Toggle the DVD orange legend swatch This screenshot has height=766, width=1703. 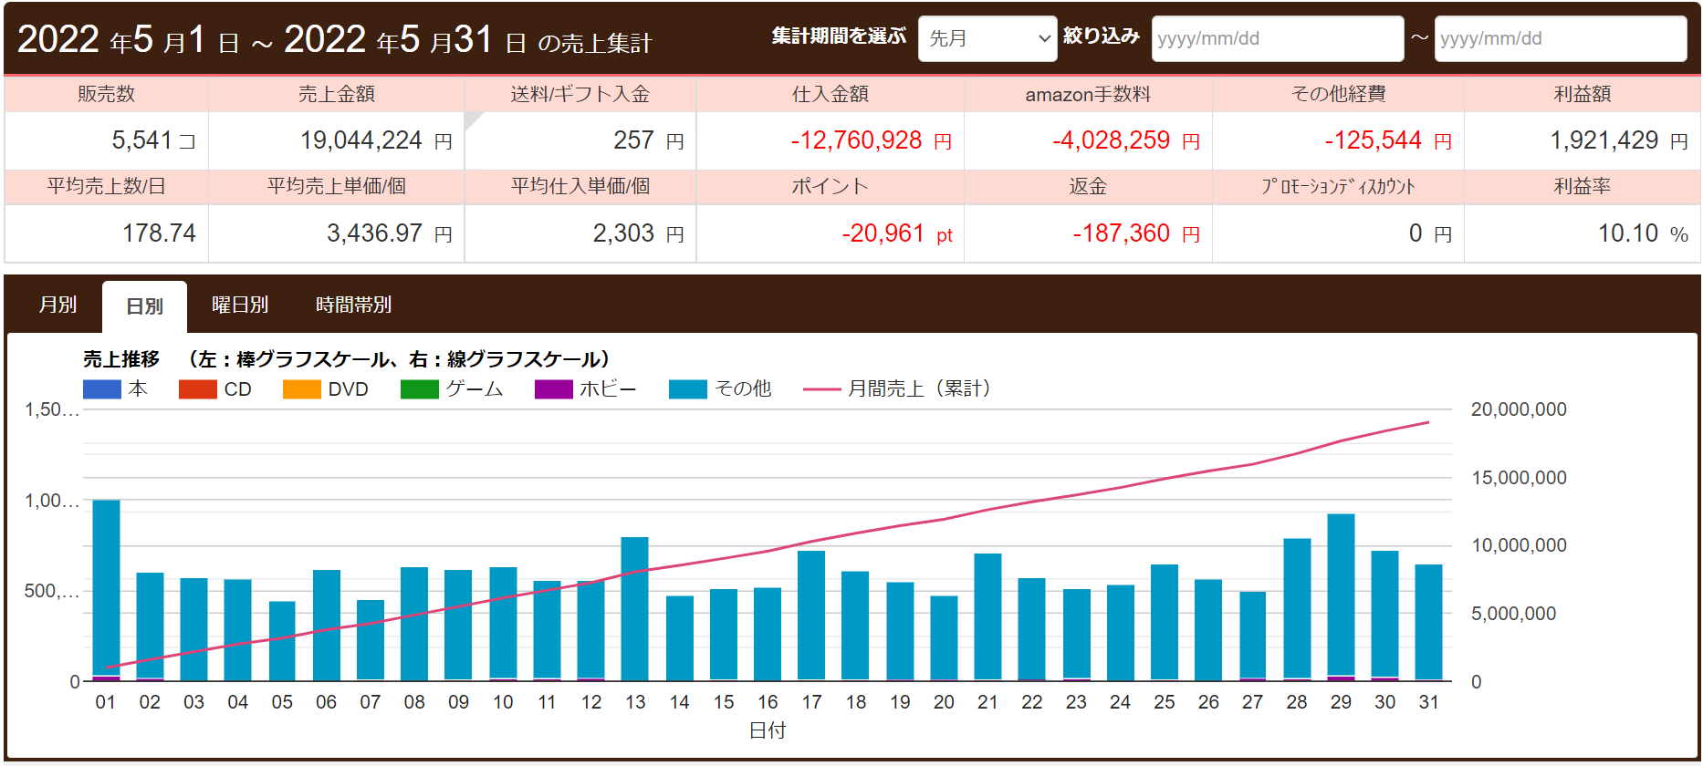tap(301, 389)
